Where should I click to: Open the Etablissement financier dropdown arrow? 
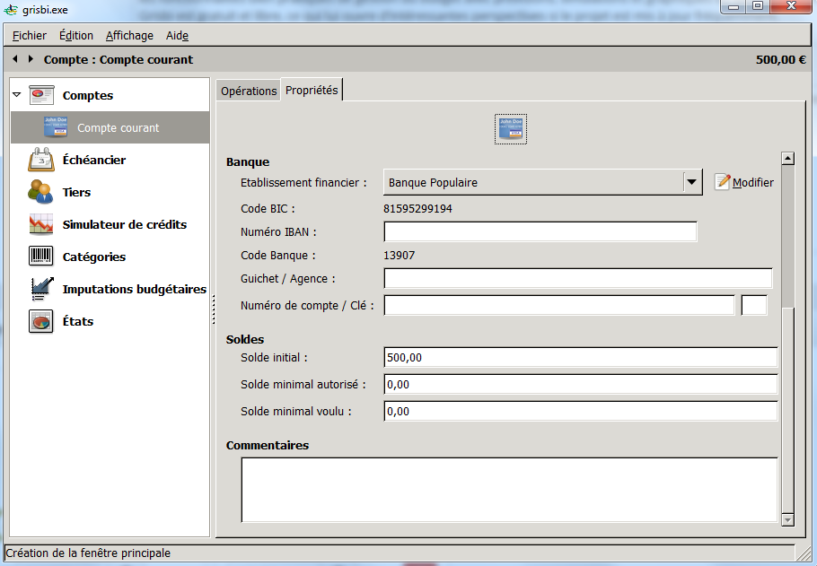coord(692,182)
